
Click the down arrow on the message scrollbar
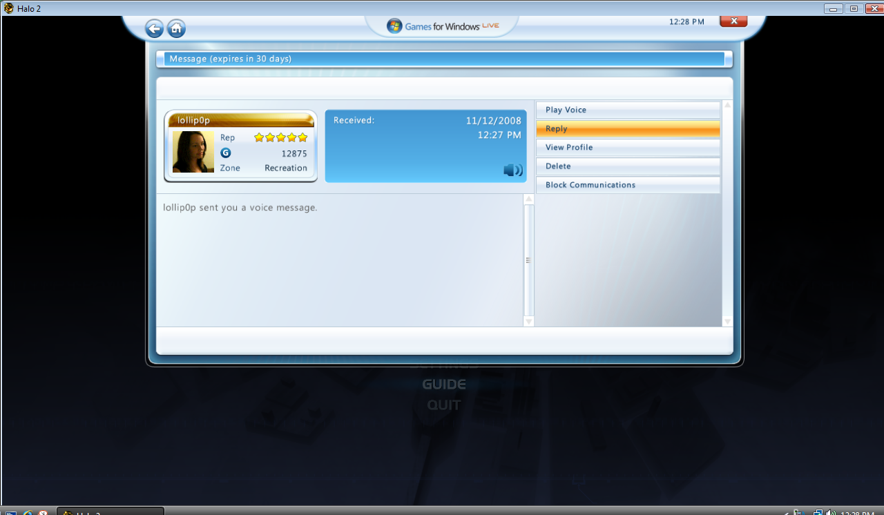[x=528, y=320]
